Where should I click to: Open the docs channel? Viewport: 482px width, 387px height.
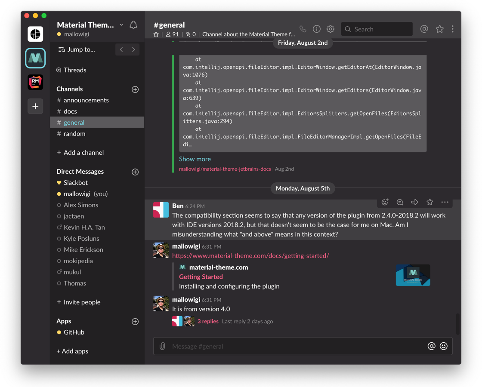coord(97,111)
